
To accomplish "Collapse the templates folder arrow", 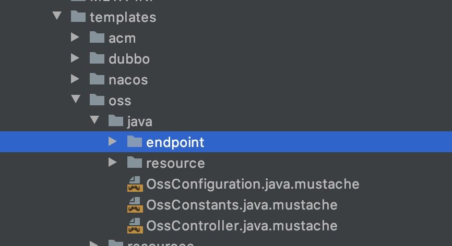I will point(56,17).
